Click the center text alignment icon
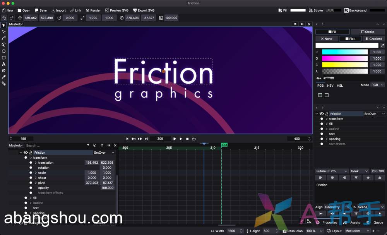 point(332,177)
